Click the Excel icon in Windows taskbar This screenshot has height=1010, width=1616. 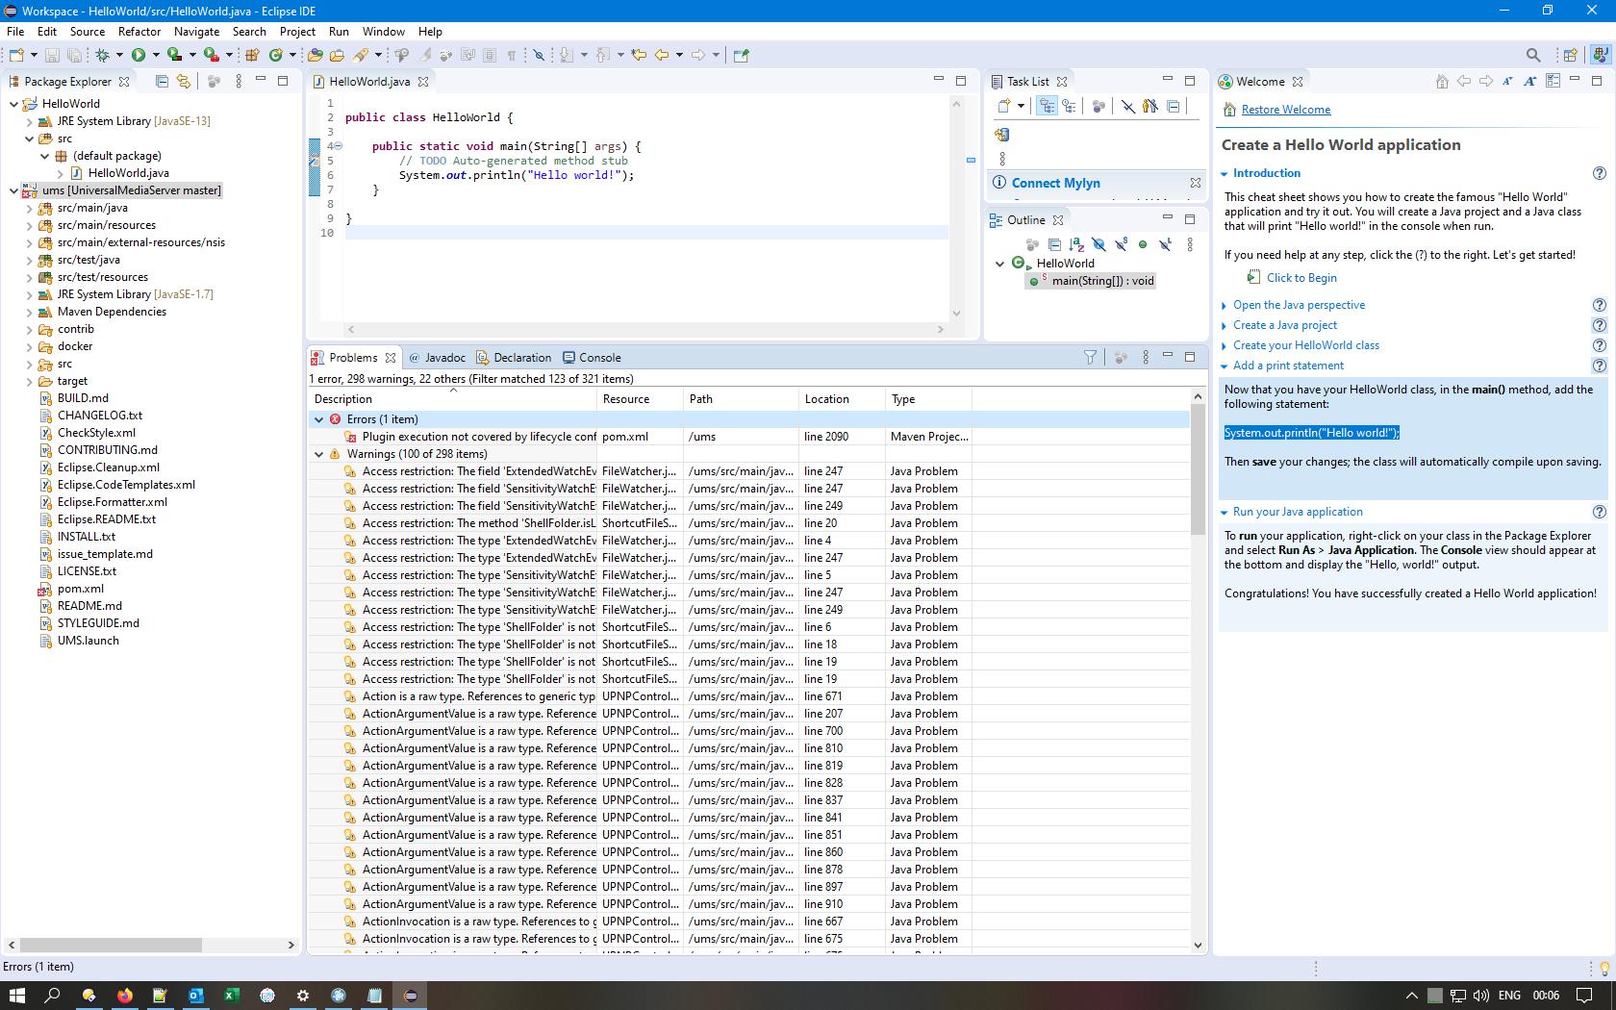[231, 996]
